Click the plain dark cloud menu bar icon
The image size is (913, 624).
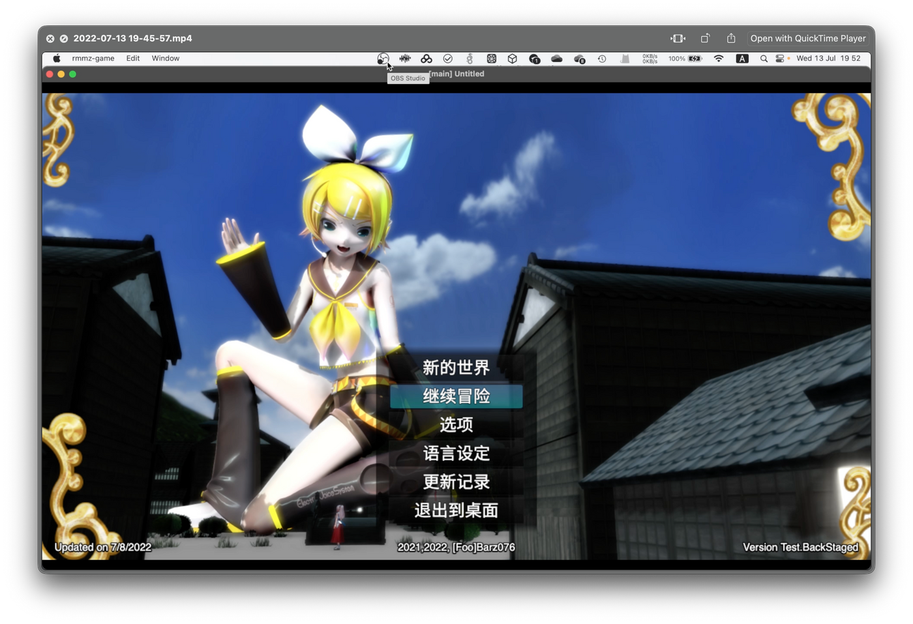pyautogui.click(x=556, y=59)
